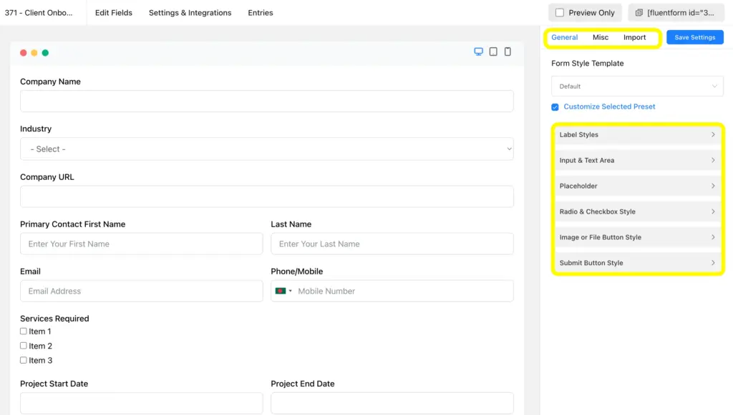Click into the Company Name field
733x415 pixels.
tap(267, 101)
